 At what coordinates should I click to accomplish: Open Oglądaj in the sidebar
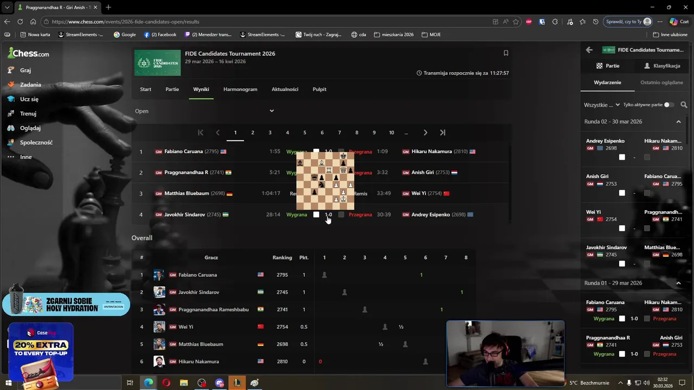[x=23, y=128]
